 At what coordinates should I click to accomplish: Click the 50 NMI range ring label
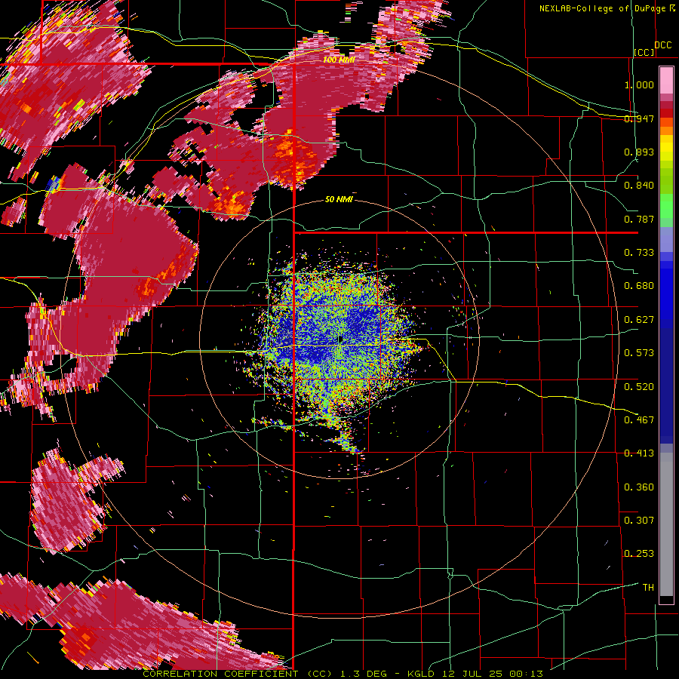339,200
